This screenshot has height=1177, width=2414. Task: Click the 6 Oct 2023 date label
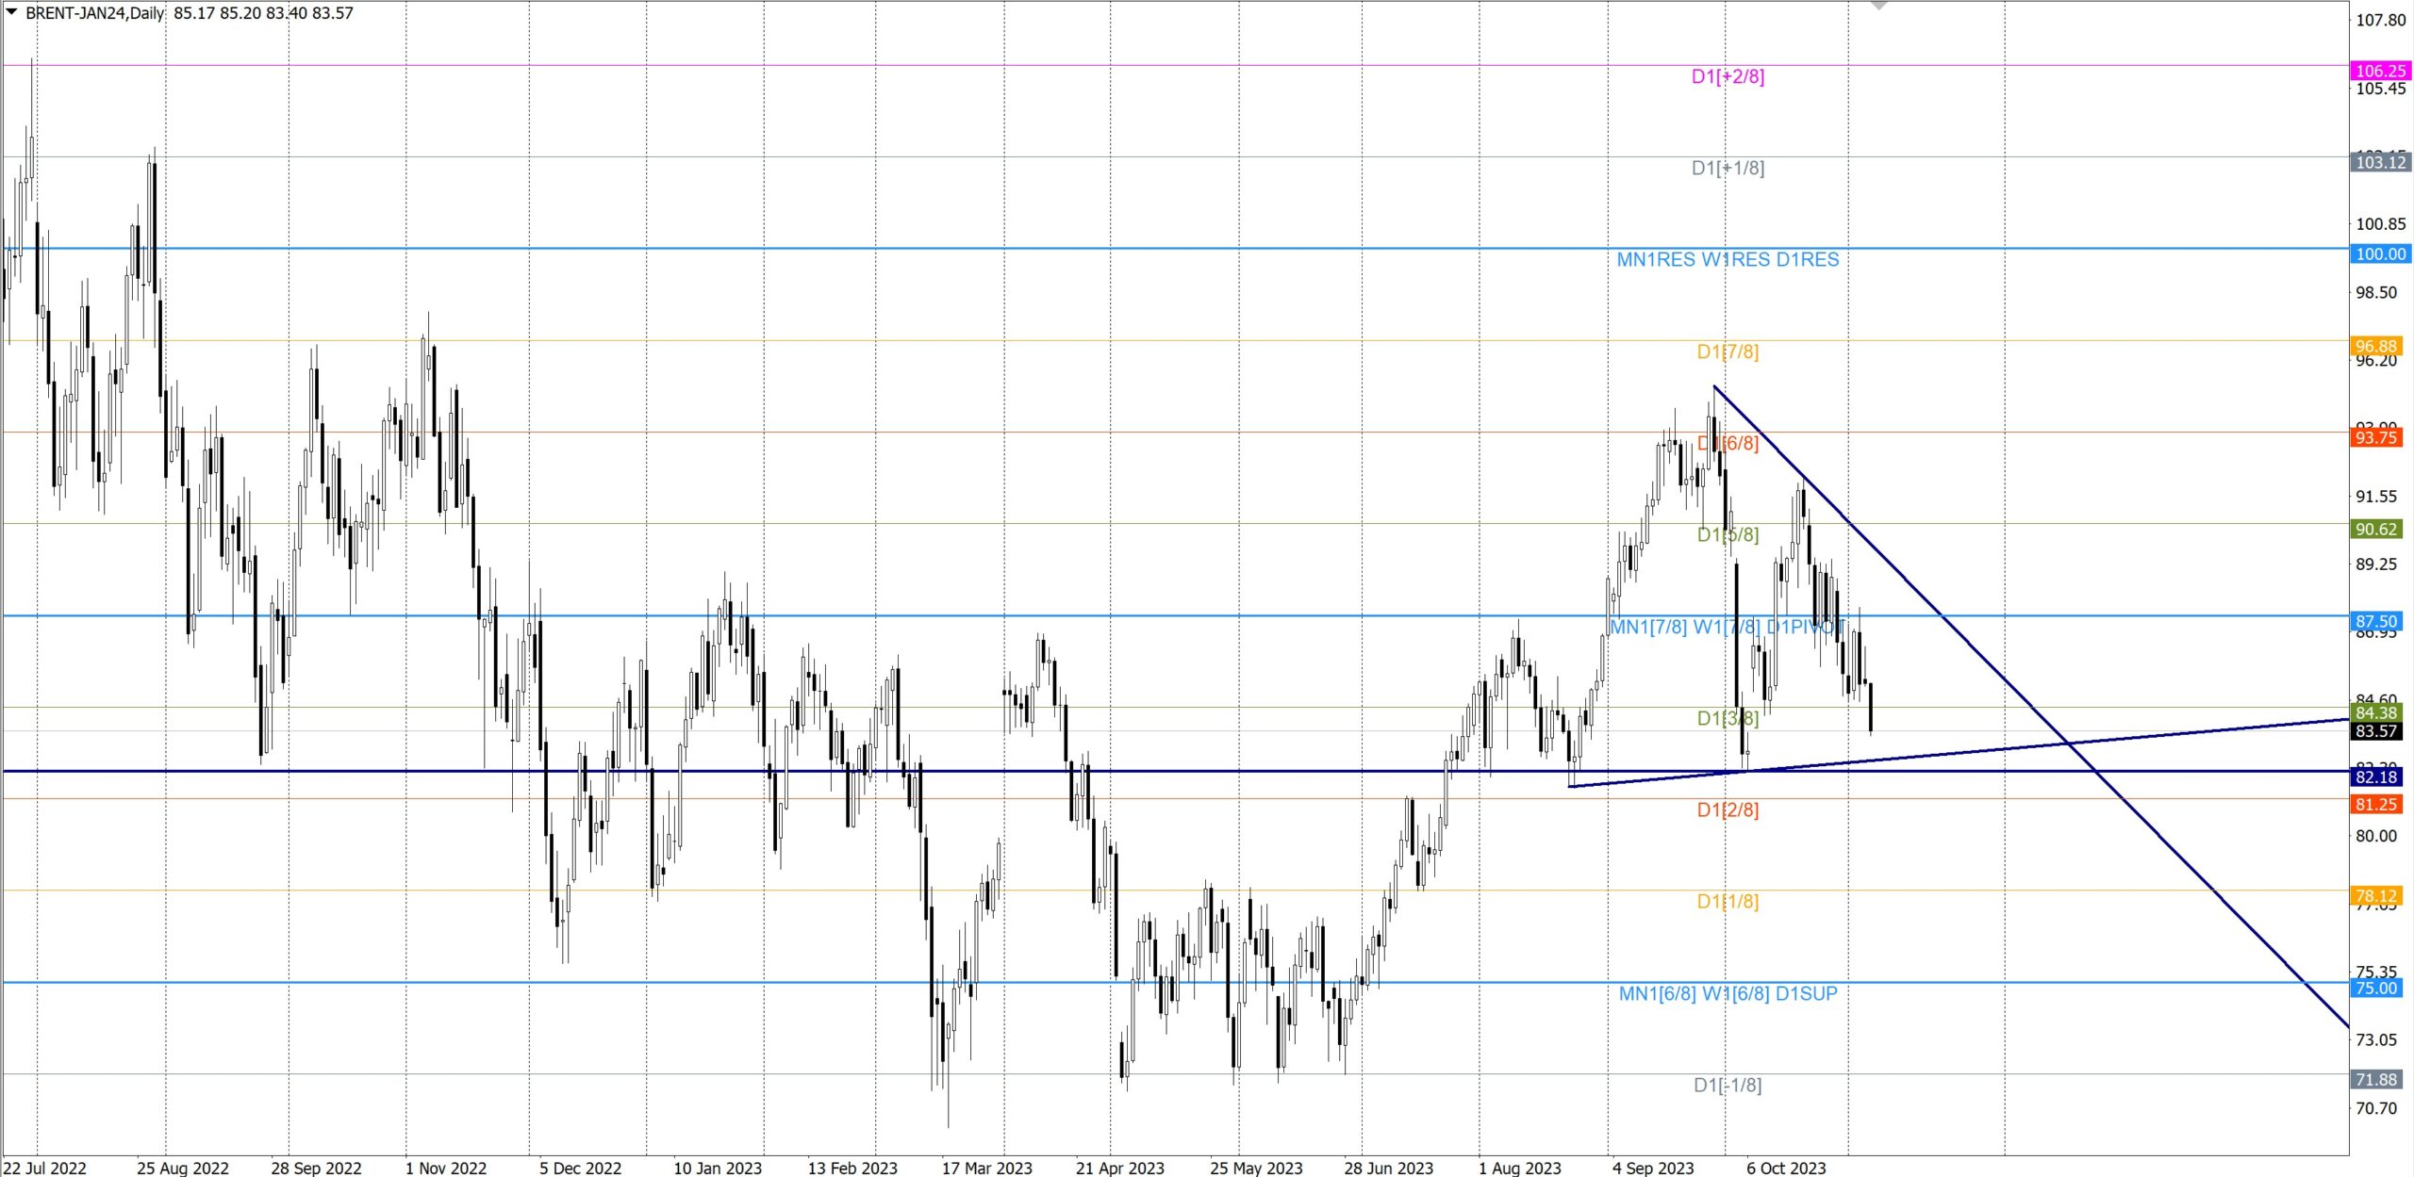(1786, 1168)
